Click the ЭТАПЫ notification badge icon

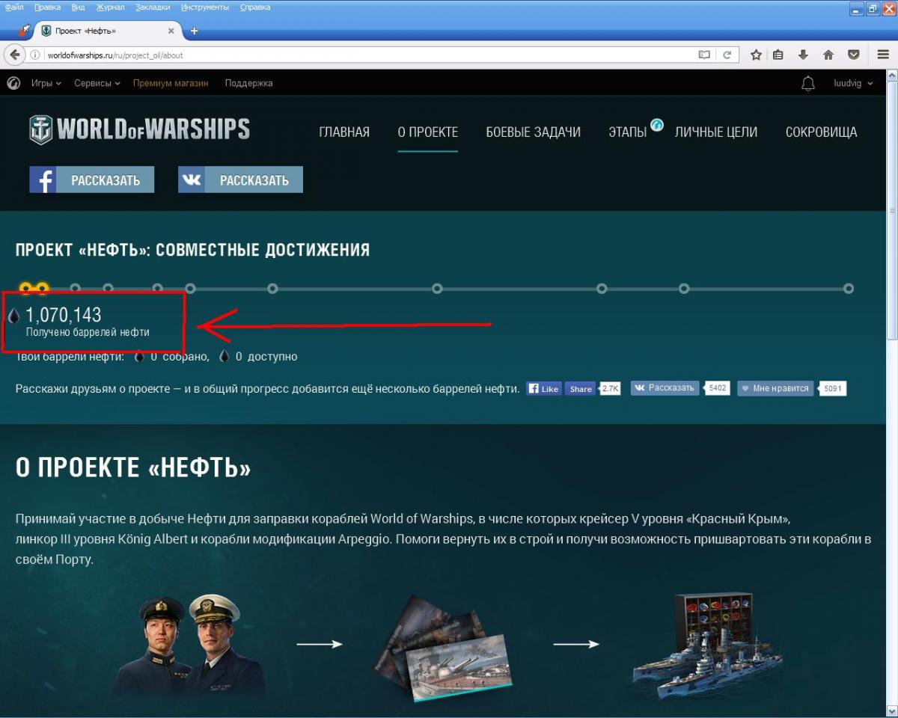(657, 124)
